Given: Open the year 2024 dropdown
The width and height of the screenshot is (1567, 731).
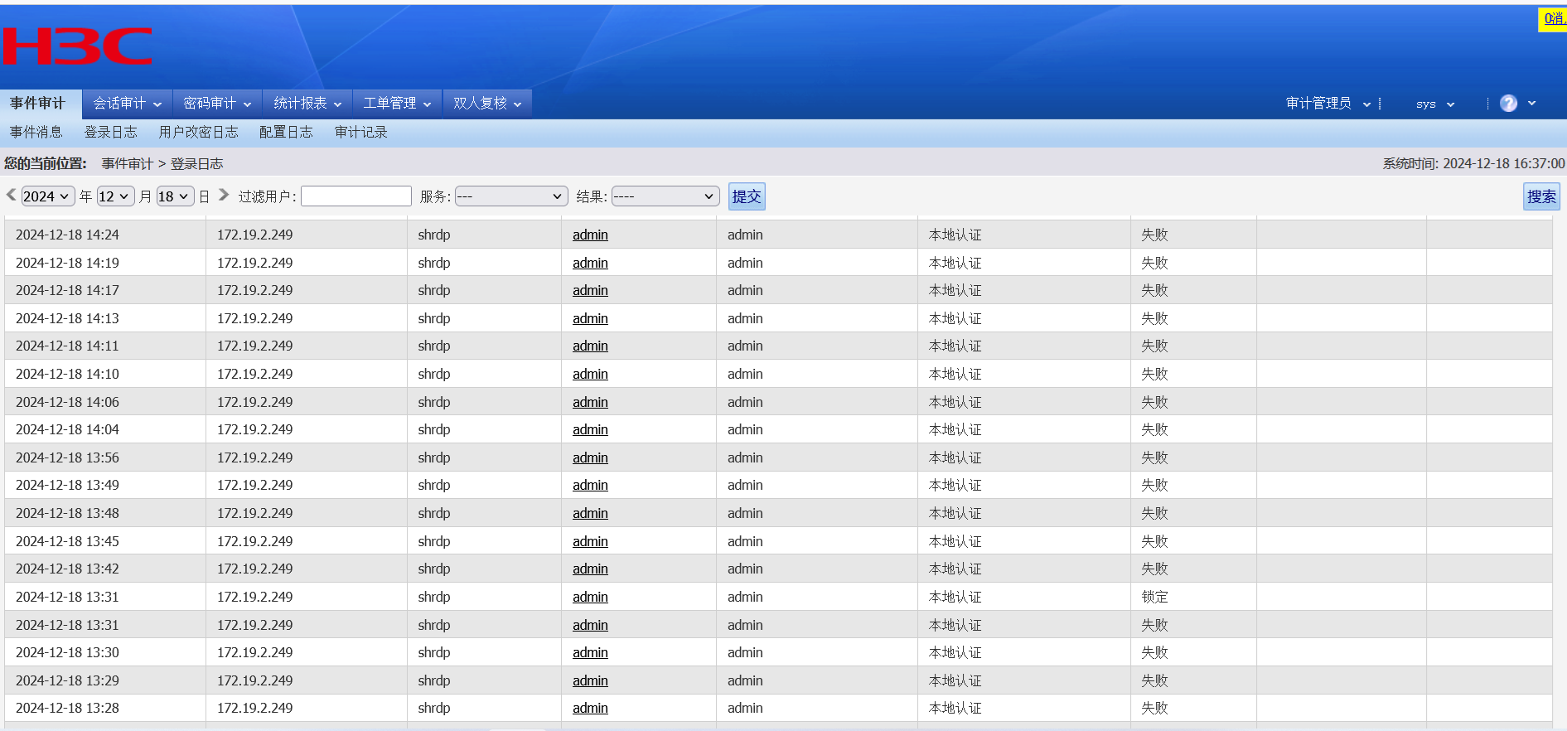Looking at the screenshot, I should (47, 196).
